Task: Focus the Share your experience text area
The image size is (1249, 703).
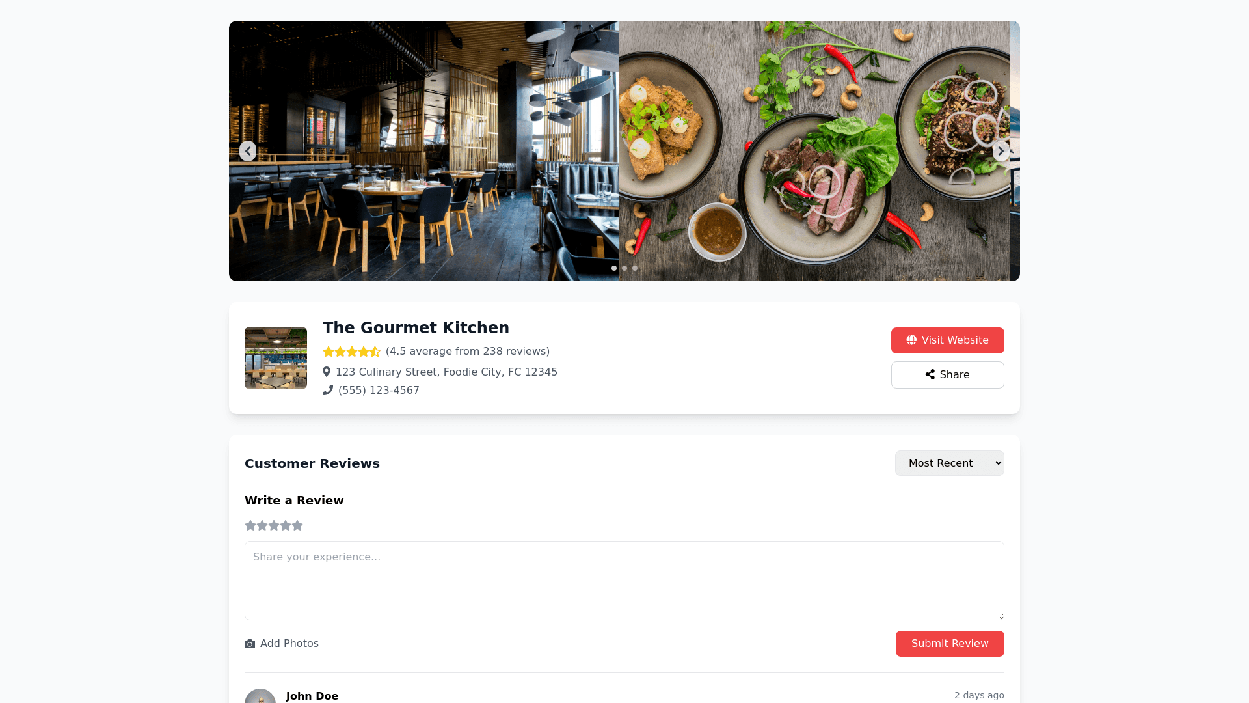Action: [x=624, y=581]
